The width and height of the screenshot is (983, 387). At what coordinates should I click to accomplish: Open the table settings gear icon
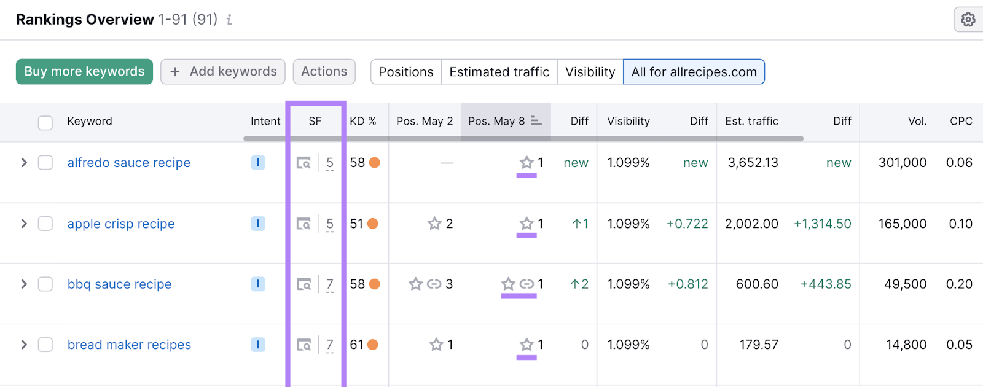click(x=968, y=20)
